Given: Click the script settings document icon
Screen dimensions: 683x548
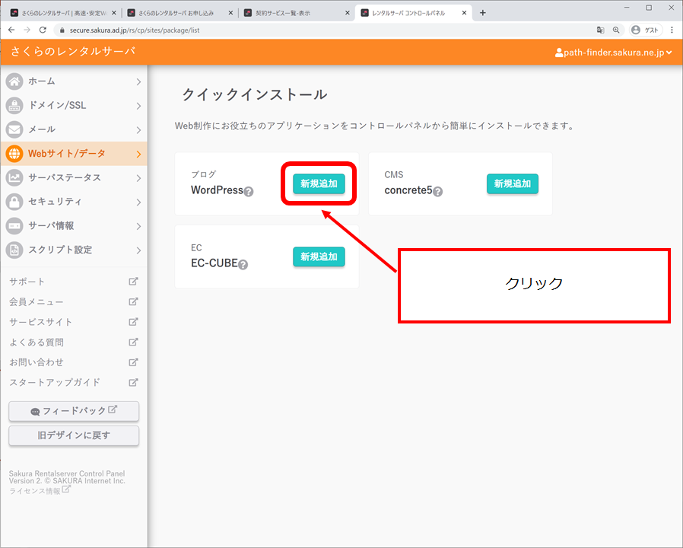Looking at the screenshot, I should [14, 250].
